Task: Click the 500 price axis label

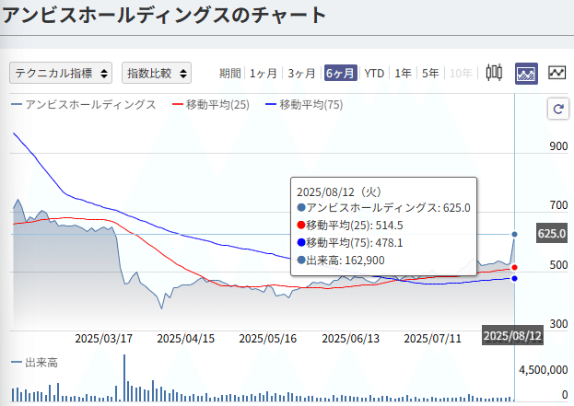Action: point(558,265)
